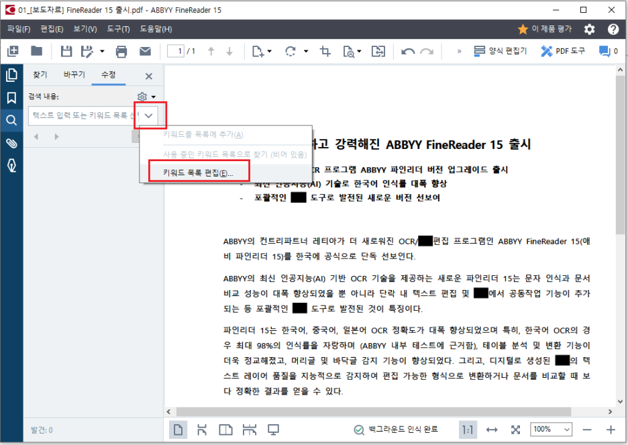The image size is (628, 445).
Task: Toggle the search pane magnifier icon
Action: [x=11, y=120]
